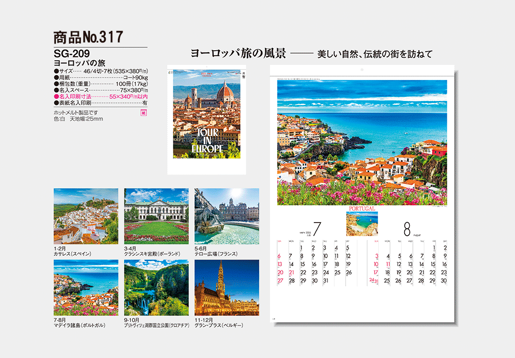The image size is (515, 358).
Task: Select the 1-2月 Casares Spain thumbnail
Action: tap(85, 216)
